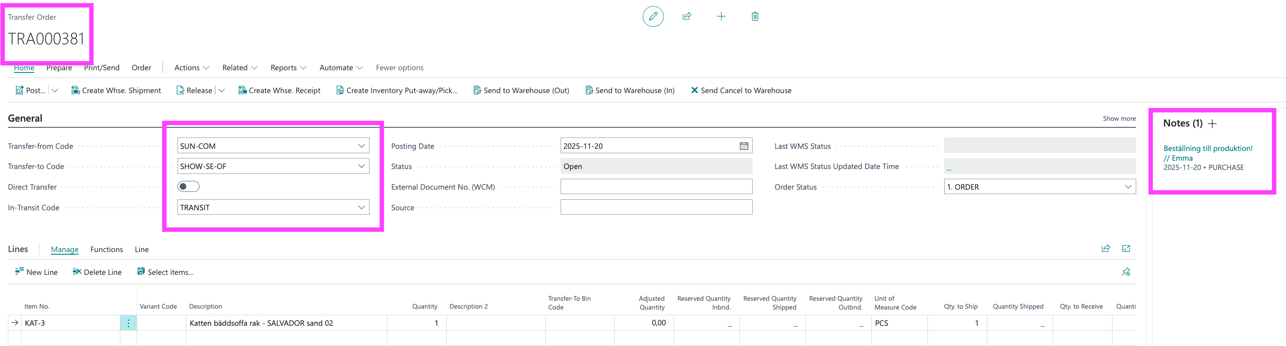1286x346 pixels.
Task: Open the Actions menu
Action: click(191, 68)
